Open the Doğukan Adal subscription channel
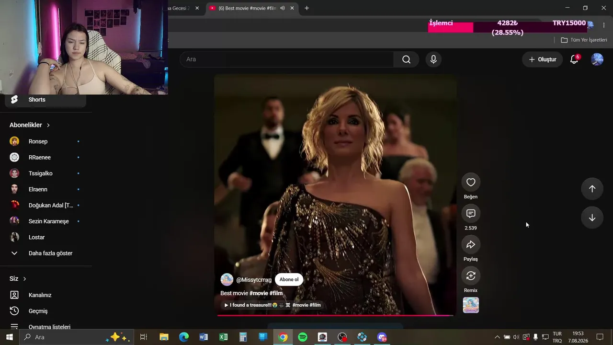613x345 pixels. 45,205
